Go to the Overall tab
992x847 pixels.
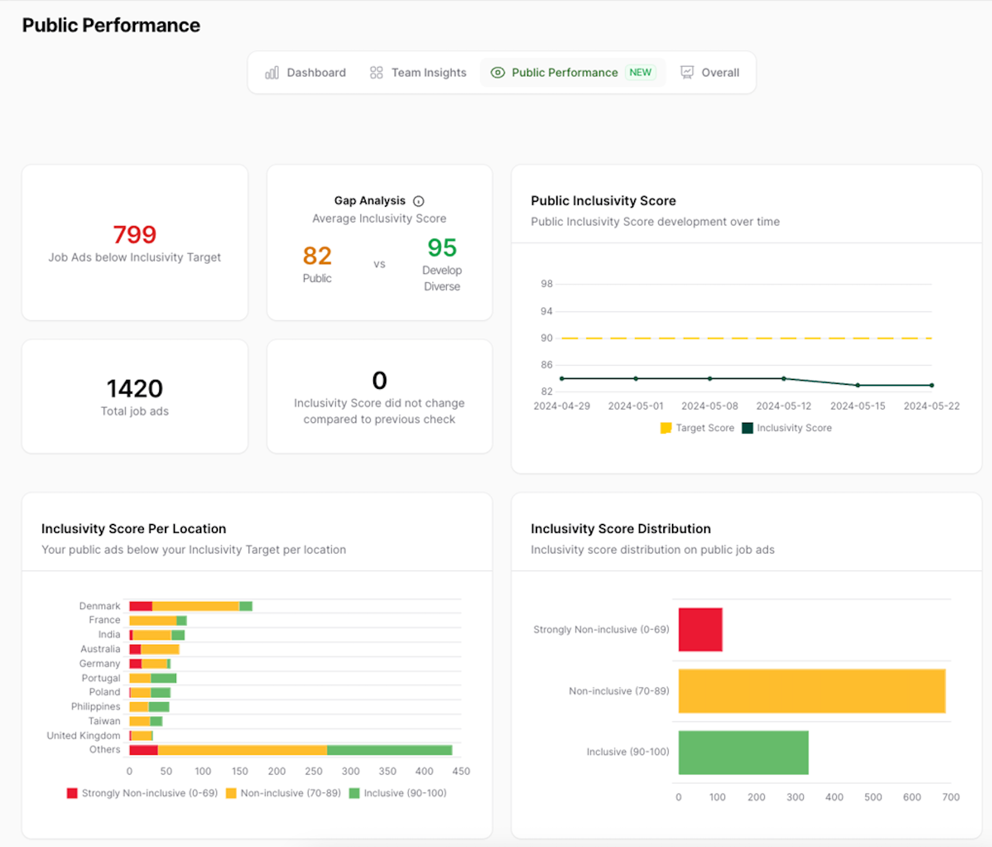(720, 73)
